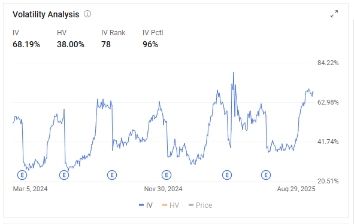This screenshot has width=354, height=224.
Task: Expand the chart to fullscreen
Action: [x=334, y=14]
